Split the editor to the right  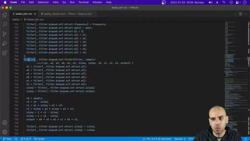(x=240, y=14)
